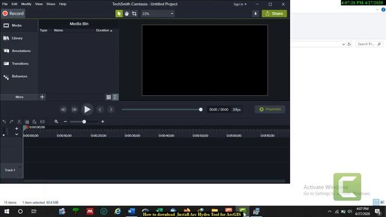Click the red Record button
This screenshot has width=386, height=217.
point(13,13)
